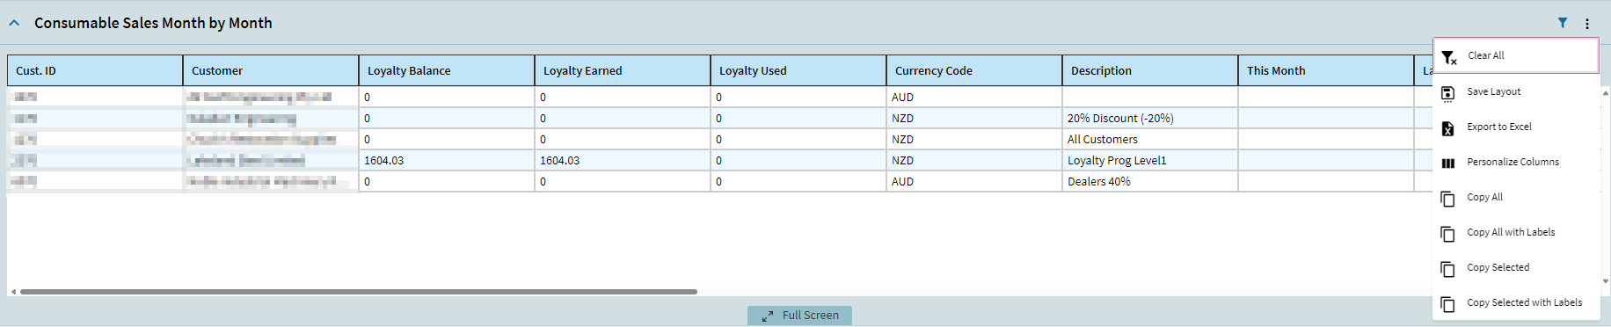Select the Loyalty Prog Level1 cell
The width and height of the screenshot is (1611, 327).
[x=1150, y=160]
